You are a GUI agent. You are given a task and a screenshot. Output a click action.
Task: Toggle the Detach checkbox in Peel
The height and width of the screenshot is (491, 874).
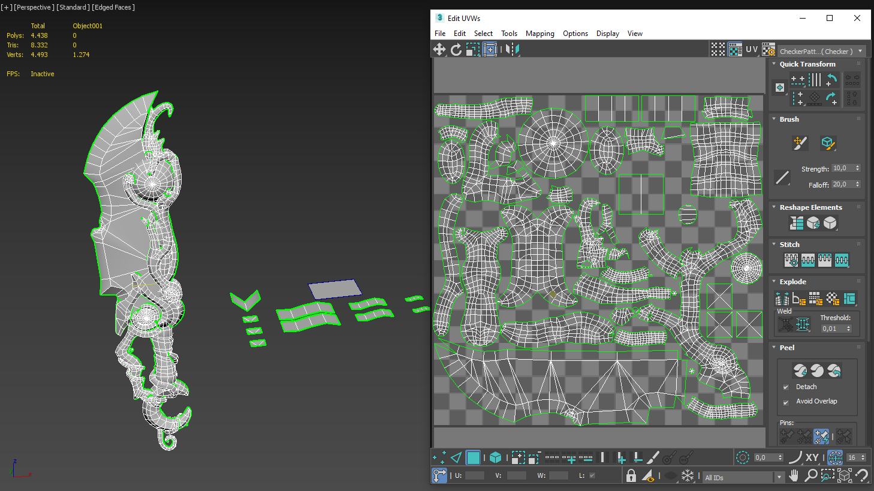click(786, 387)
